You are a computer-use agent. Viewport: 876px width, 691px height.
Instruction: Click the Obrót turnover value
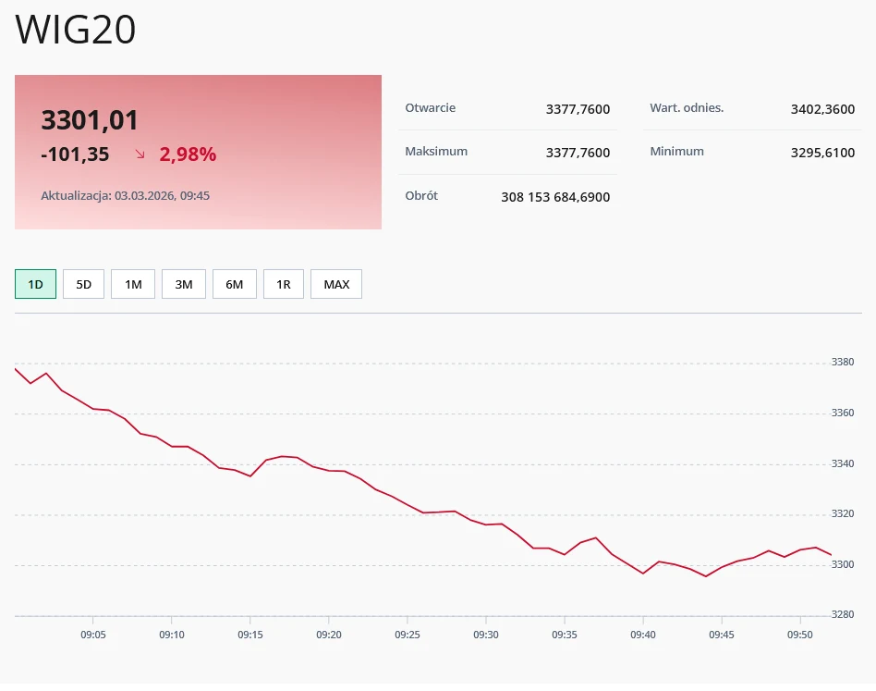click(x=554, y=197)
